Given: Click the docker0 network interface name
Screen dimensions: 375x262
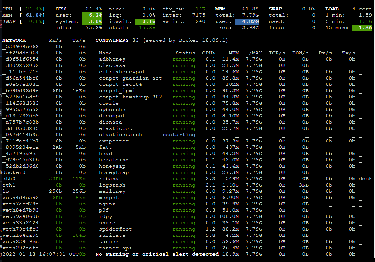Looking at the screenshot, I should (x=14, y=172).
